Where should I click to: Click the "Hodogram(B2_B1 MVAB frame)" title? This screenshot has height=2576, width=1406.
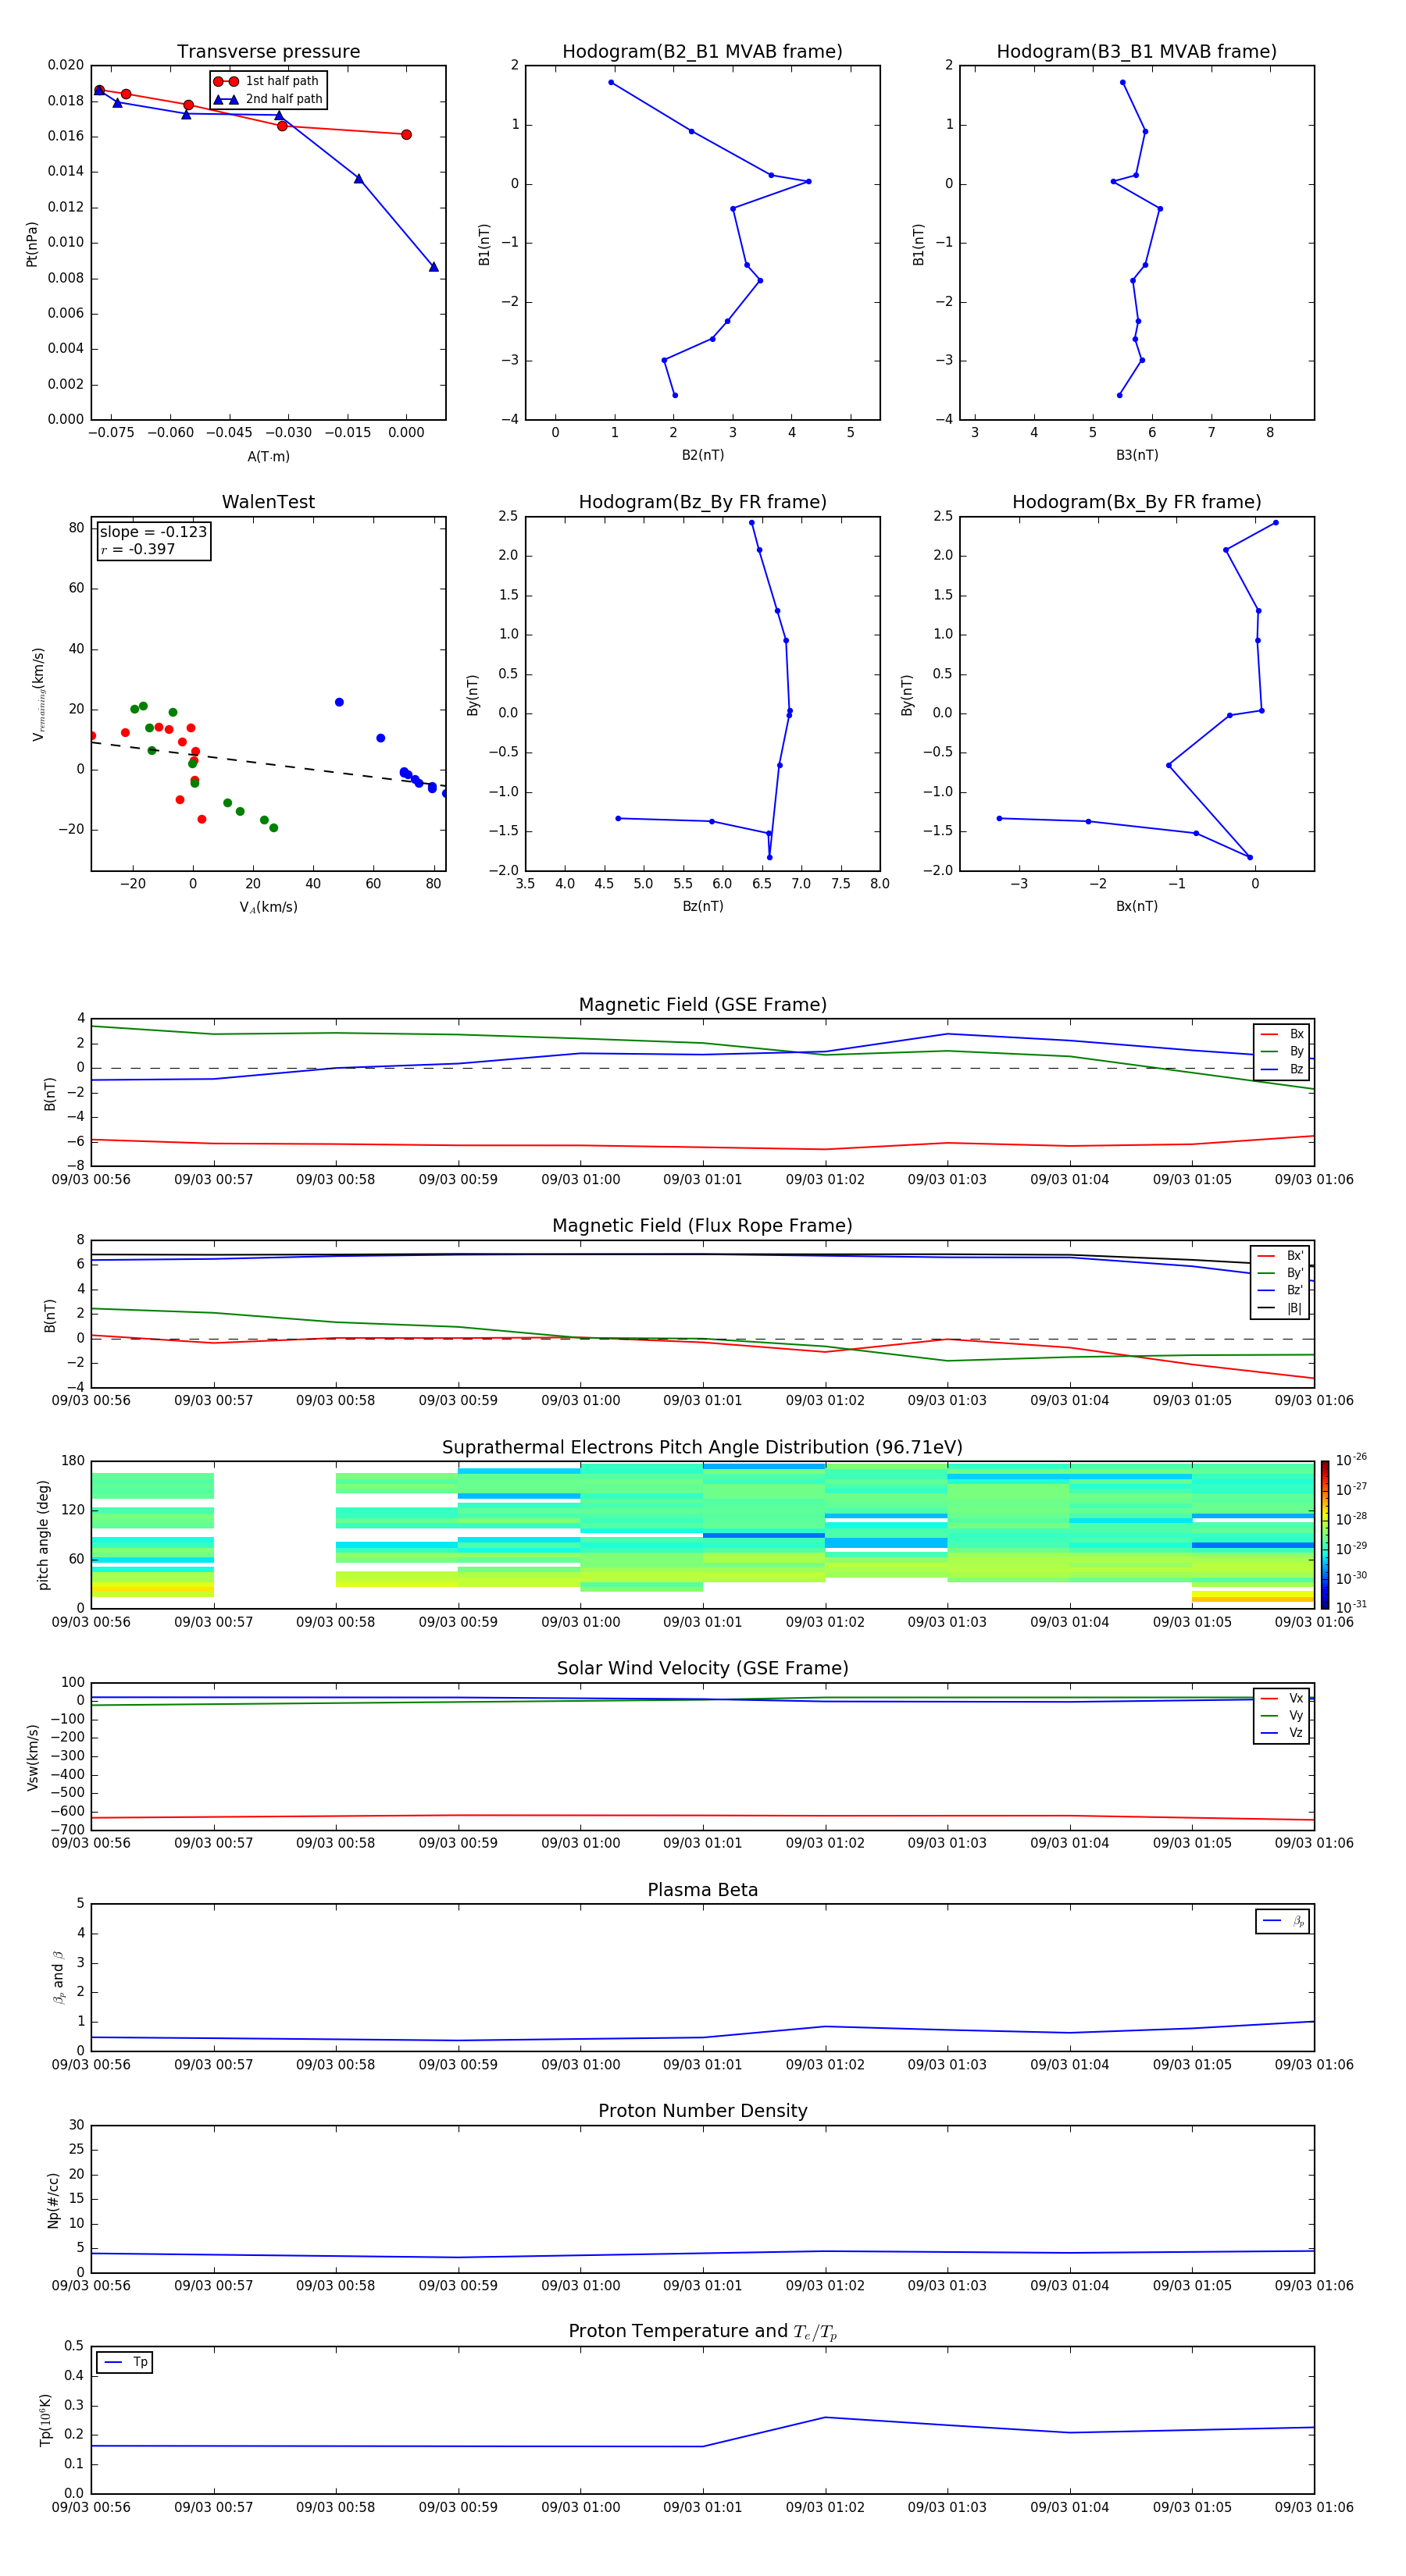point(702,52)
